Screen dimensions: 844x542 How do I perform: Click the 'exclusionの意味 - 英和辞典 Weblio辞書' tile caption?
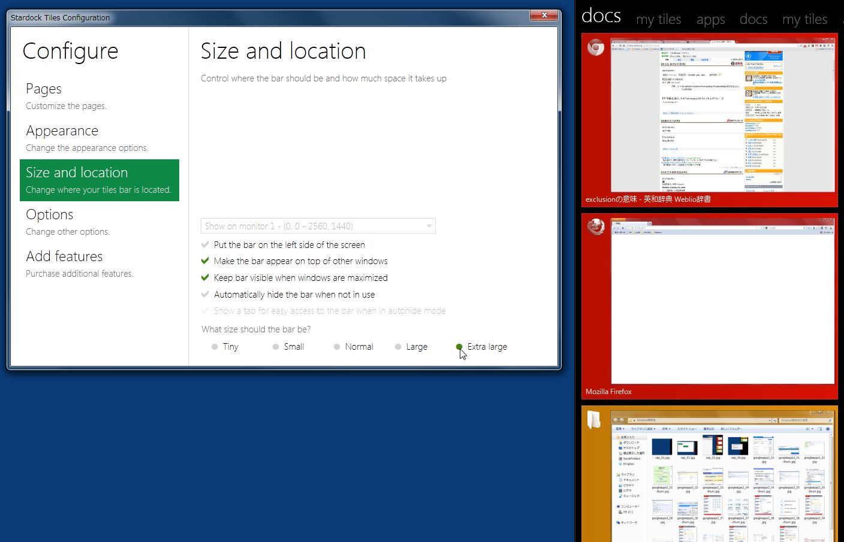(x=648, y=199)
